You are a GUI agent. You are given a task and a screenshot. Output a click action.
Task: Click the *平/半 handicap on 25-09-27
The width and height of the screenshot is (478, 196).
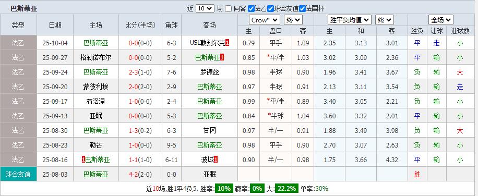click(276, 57)
